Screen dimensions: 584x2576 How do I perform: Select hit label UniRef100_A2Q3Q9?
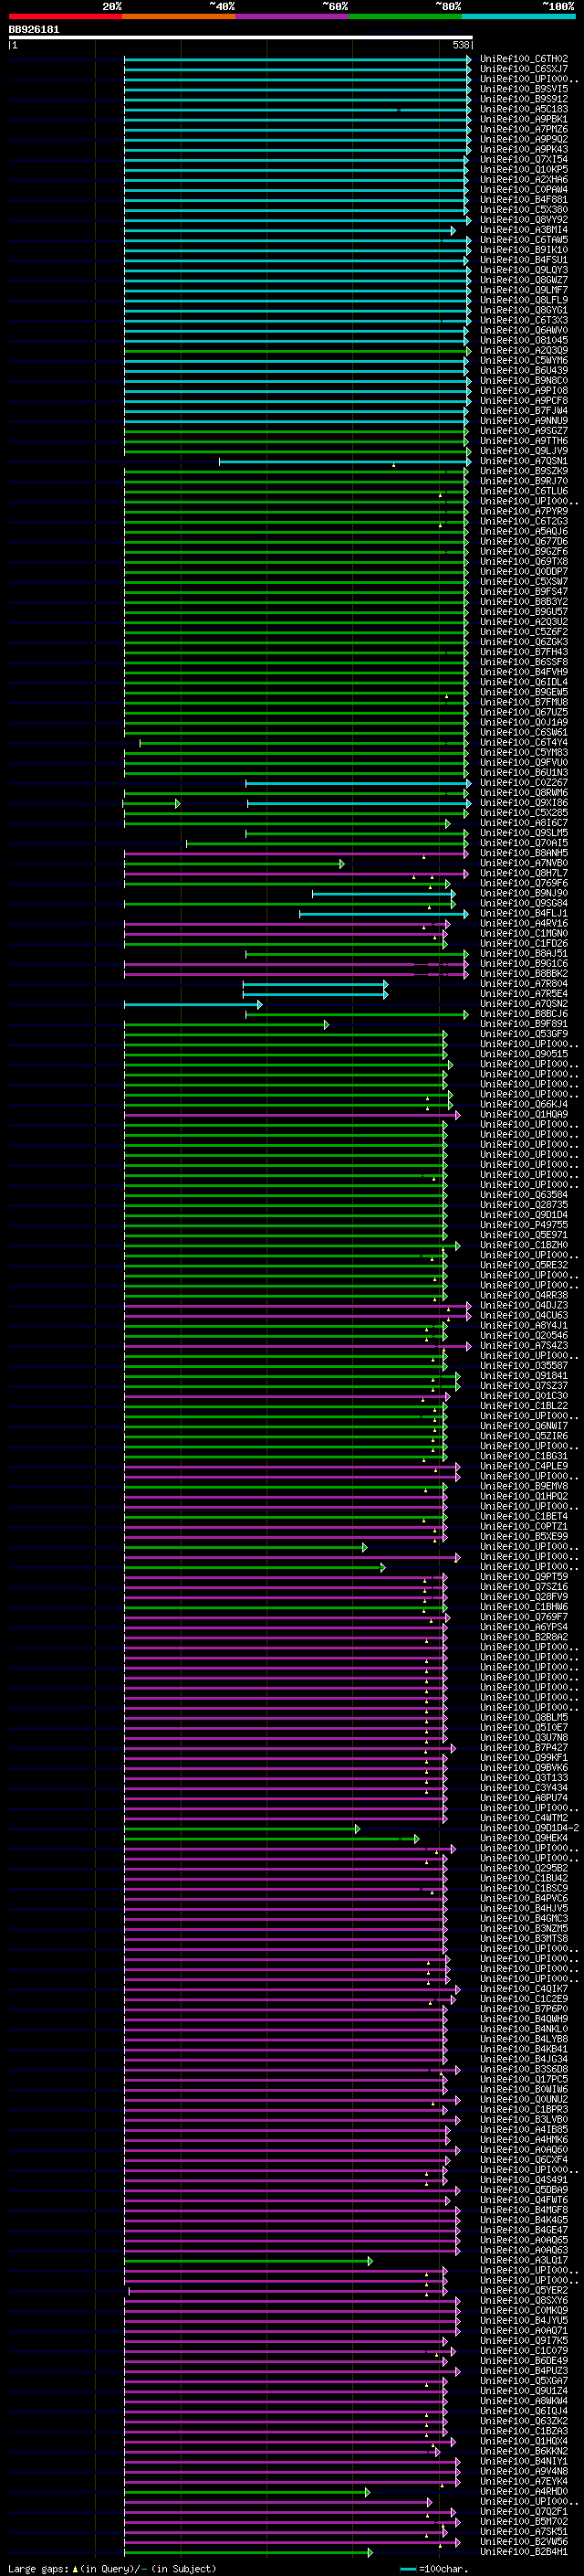click(x=524, y=350)
